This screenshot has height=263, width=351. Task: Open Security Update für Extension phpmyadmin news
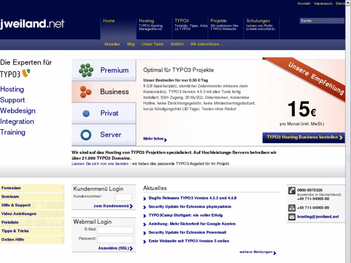click(x=190, y=207)
